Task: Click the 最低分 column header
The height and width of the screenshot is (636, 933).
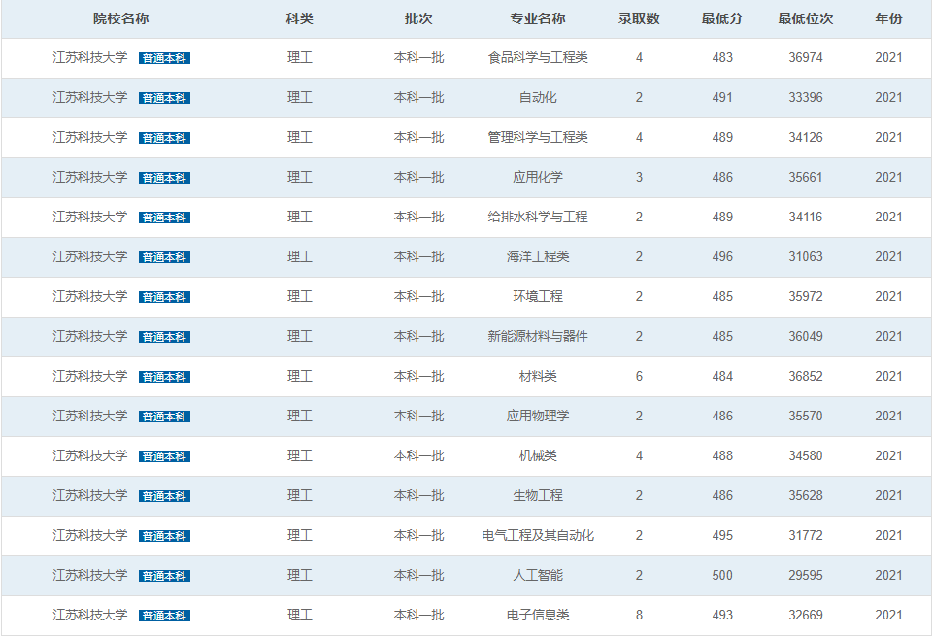Action: (x=721, y=19)
